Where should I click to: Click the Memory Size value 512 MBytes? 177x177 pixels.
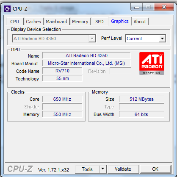click(141, 99)
